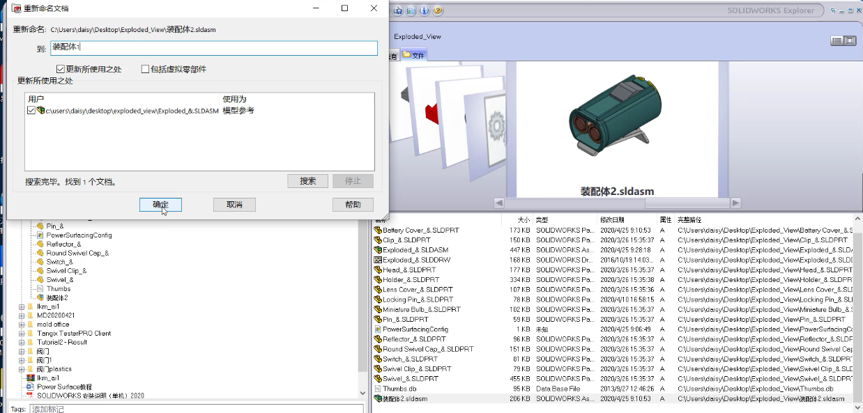Expand the Tutorial2 - Result folder

point(22,342)
